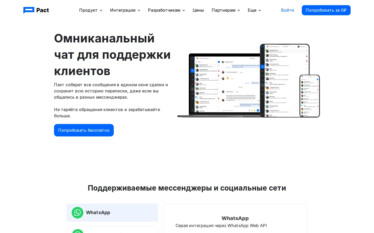Expand the chevron next to Продукт
Image resolution: width=374 pixels, height=233 pixels.
(x=101, y=10)
